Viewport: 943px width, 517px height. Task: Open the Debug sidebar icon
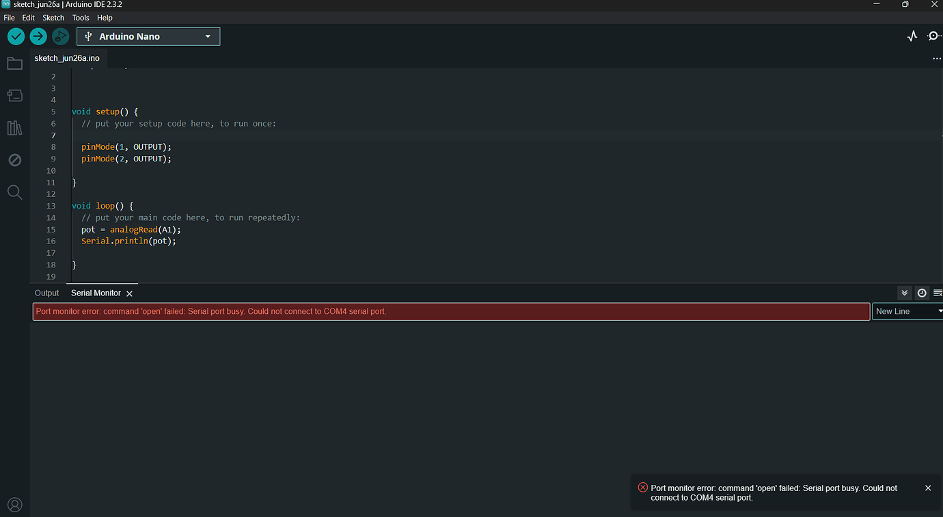point(14,159)
